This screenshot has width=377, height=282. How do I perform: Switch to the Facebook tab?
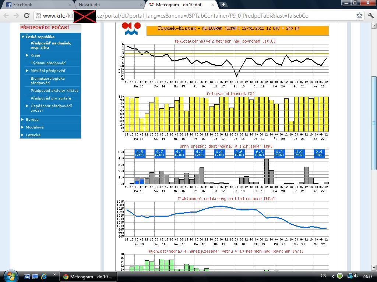[x=35, y=5]
